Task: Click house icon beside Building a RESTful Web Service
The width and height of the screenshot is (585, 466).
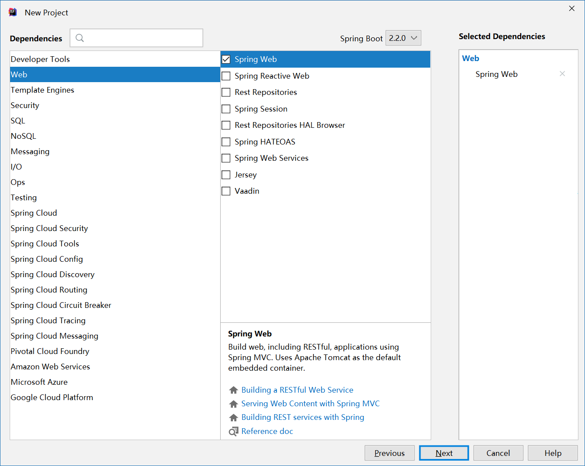Action: pyautogui.click(x=233, y=390)
